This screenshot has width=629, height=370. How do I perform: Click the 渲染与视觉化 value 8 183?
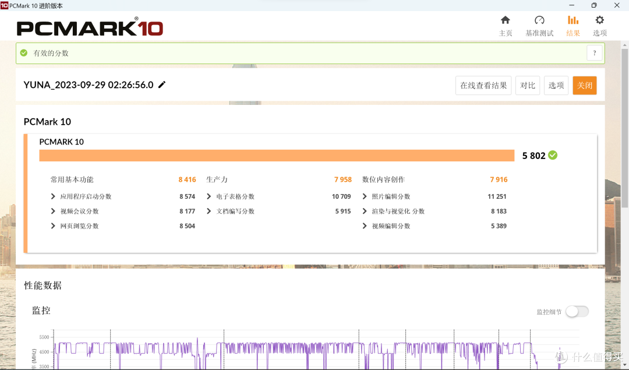(499, 211)
